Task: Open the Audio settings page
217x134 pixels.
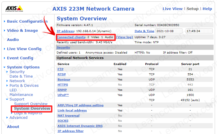Action: pos(13,40)
